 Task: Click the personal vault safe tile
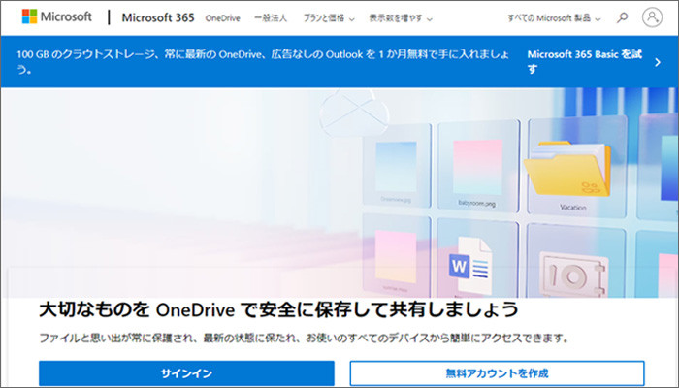pyautogui.click(x=576, y=261)
